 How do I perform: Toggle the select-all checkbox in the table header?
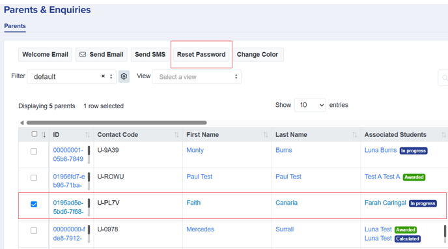coord(35,134)
